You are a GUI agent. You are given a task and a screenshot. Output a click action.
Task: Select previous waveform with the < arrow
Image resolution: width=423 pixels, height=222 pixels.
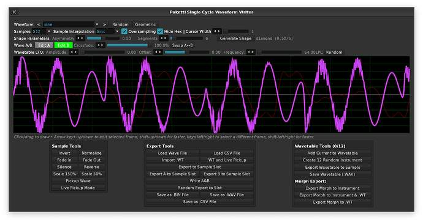click(x=38, y=24)
